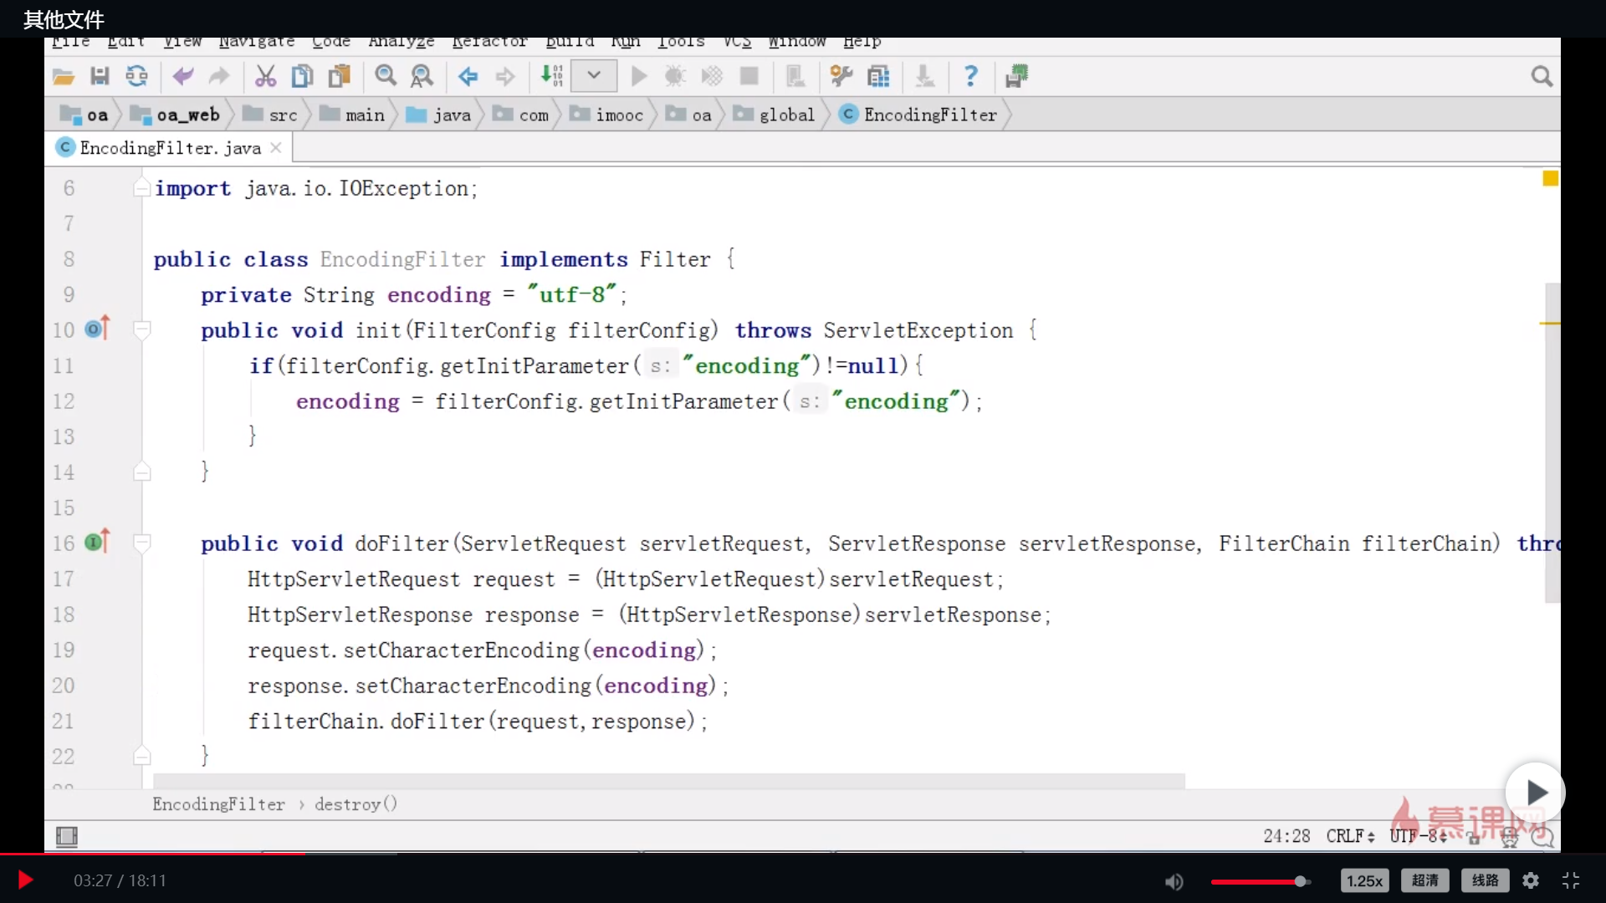Collapse the import block fold marker
The image size is (1606, 903).
(x=141, y=188)
